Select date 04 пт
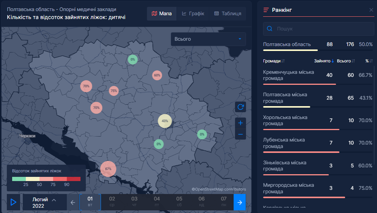Viewport: 377px width, 213px height. [x=157, y=202]
